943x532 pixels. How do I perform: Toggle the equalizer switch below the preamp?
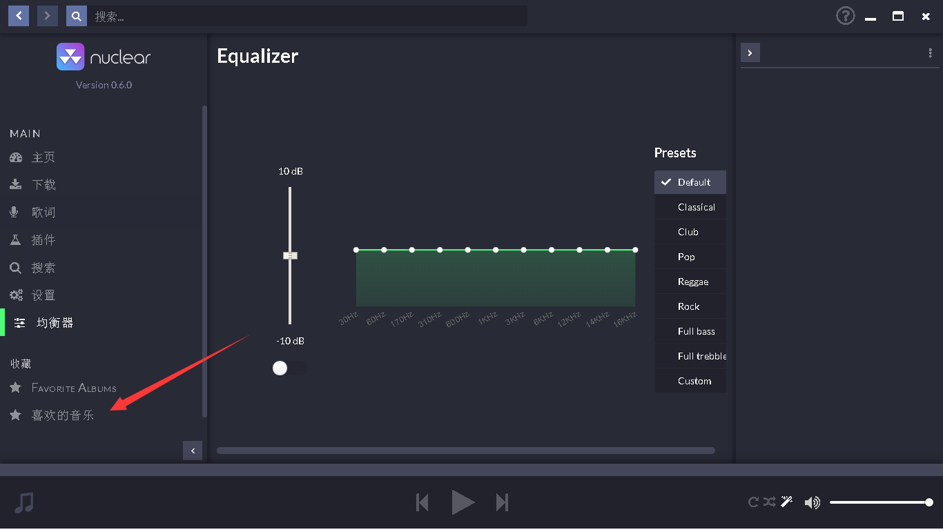289,368
